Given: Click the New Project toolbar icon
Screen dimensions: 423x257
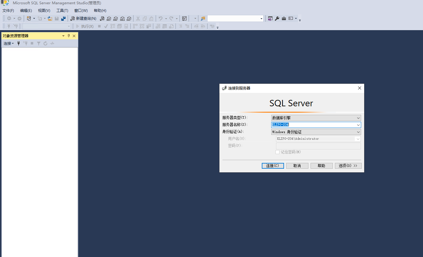Looking at the screenshot, I should pyautogui.click(x=29, y=19).
